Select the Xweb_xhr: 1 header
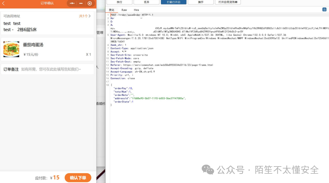Image resolution: width=329 pixels, height=183 pixels. pyautogui.click(x=118, y=45)
